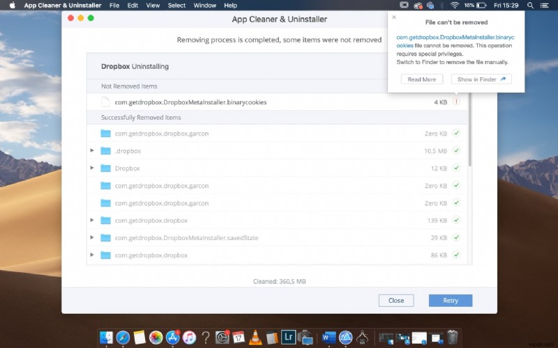Open the File menu
Viewport: 558px width, 348px height.
click(x=114, y=6)
